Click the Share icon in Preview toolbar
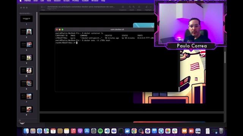The image size is (243, 136). 139,7
